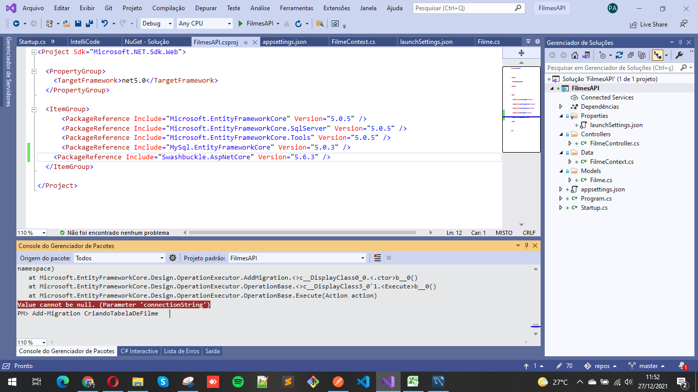Click the editor minimap code preview
The width and height of the screenshot is (698, 392).
(x=521, y=109)
